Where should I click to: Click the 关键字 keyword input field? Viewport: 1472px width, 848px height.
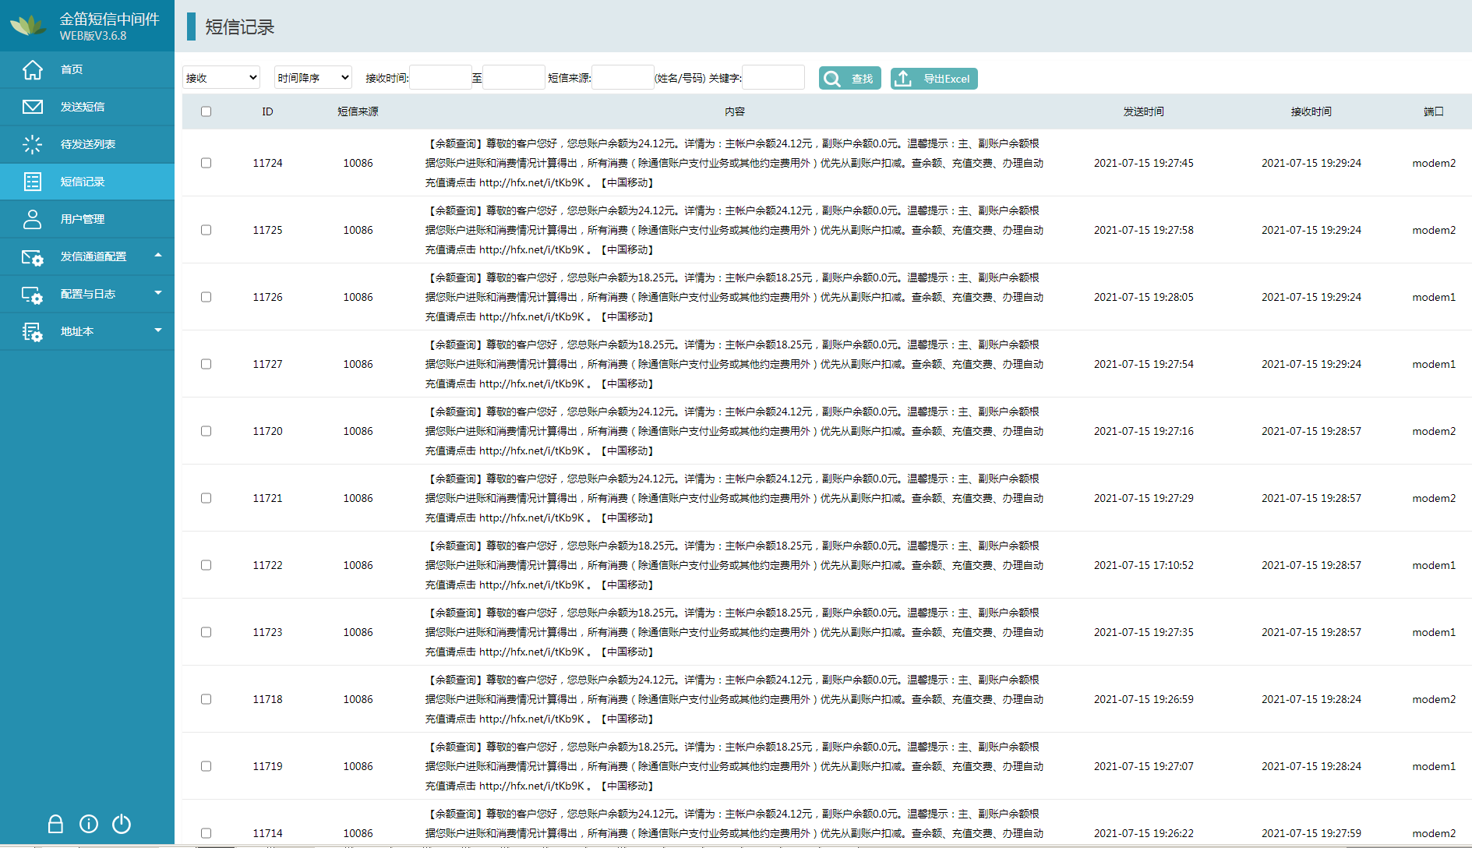pyautogui.click(x=773, y=78)
